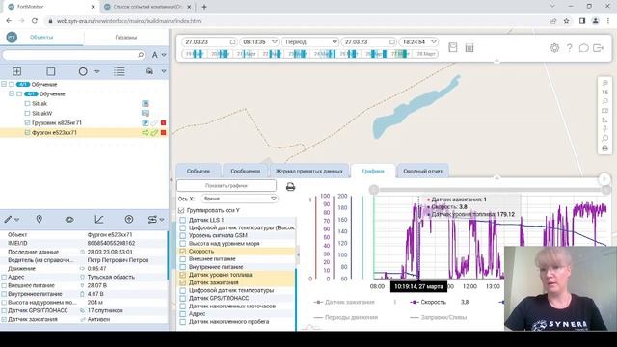
Task: Open the dropdown arrow beside the vehicle icon
Action: [x=164, y=71]
